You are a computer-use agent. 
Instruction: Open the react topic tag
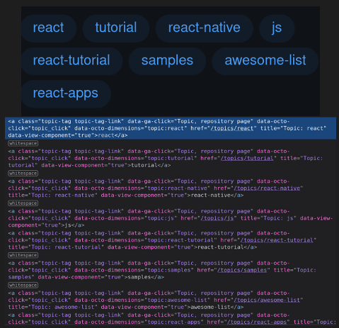[49, 28]
